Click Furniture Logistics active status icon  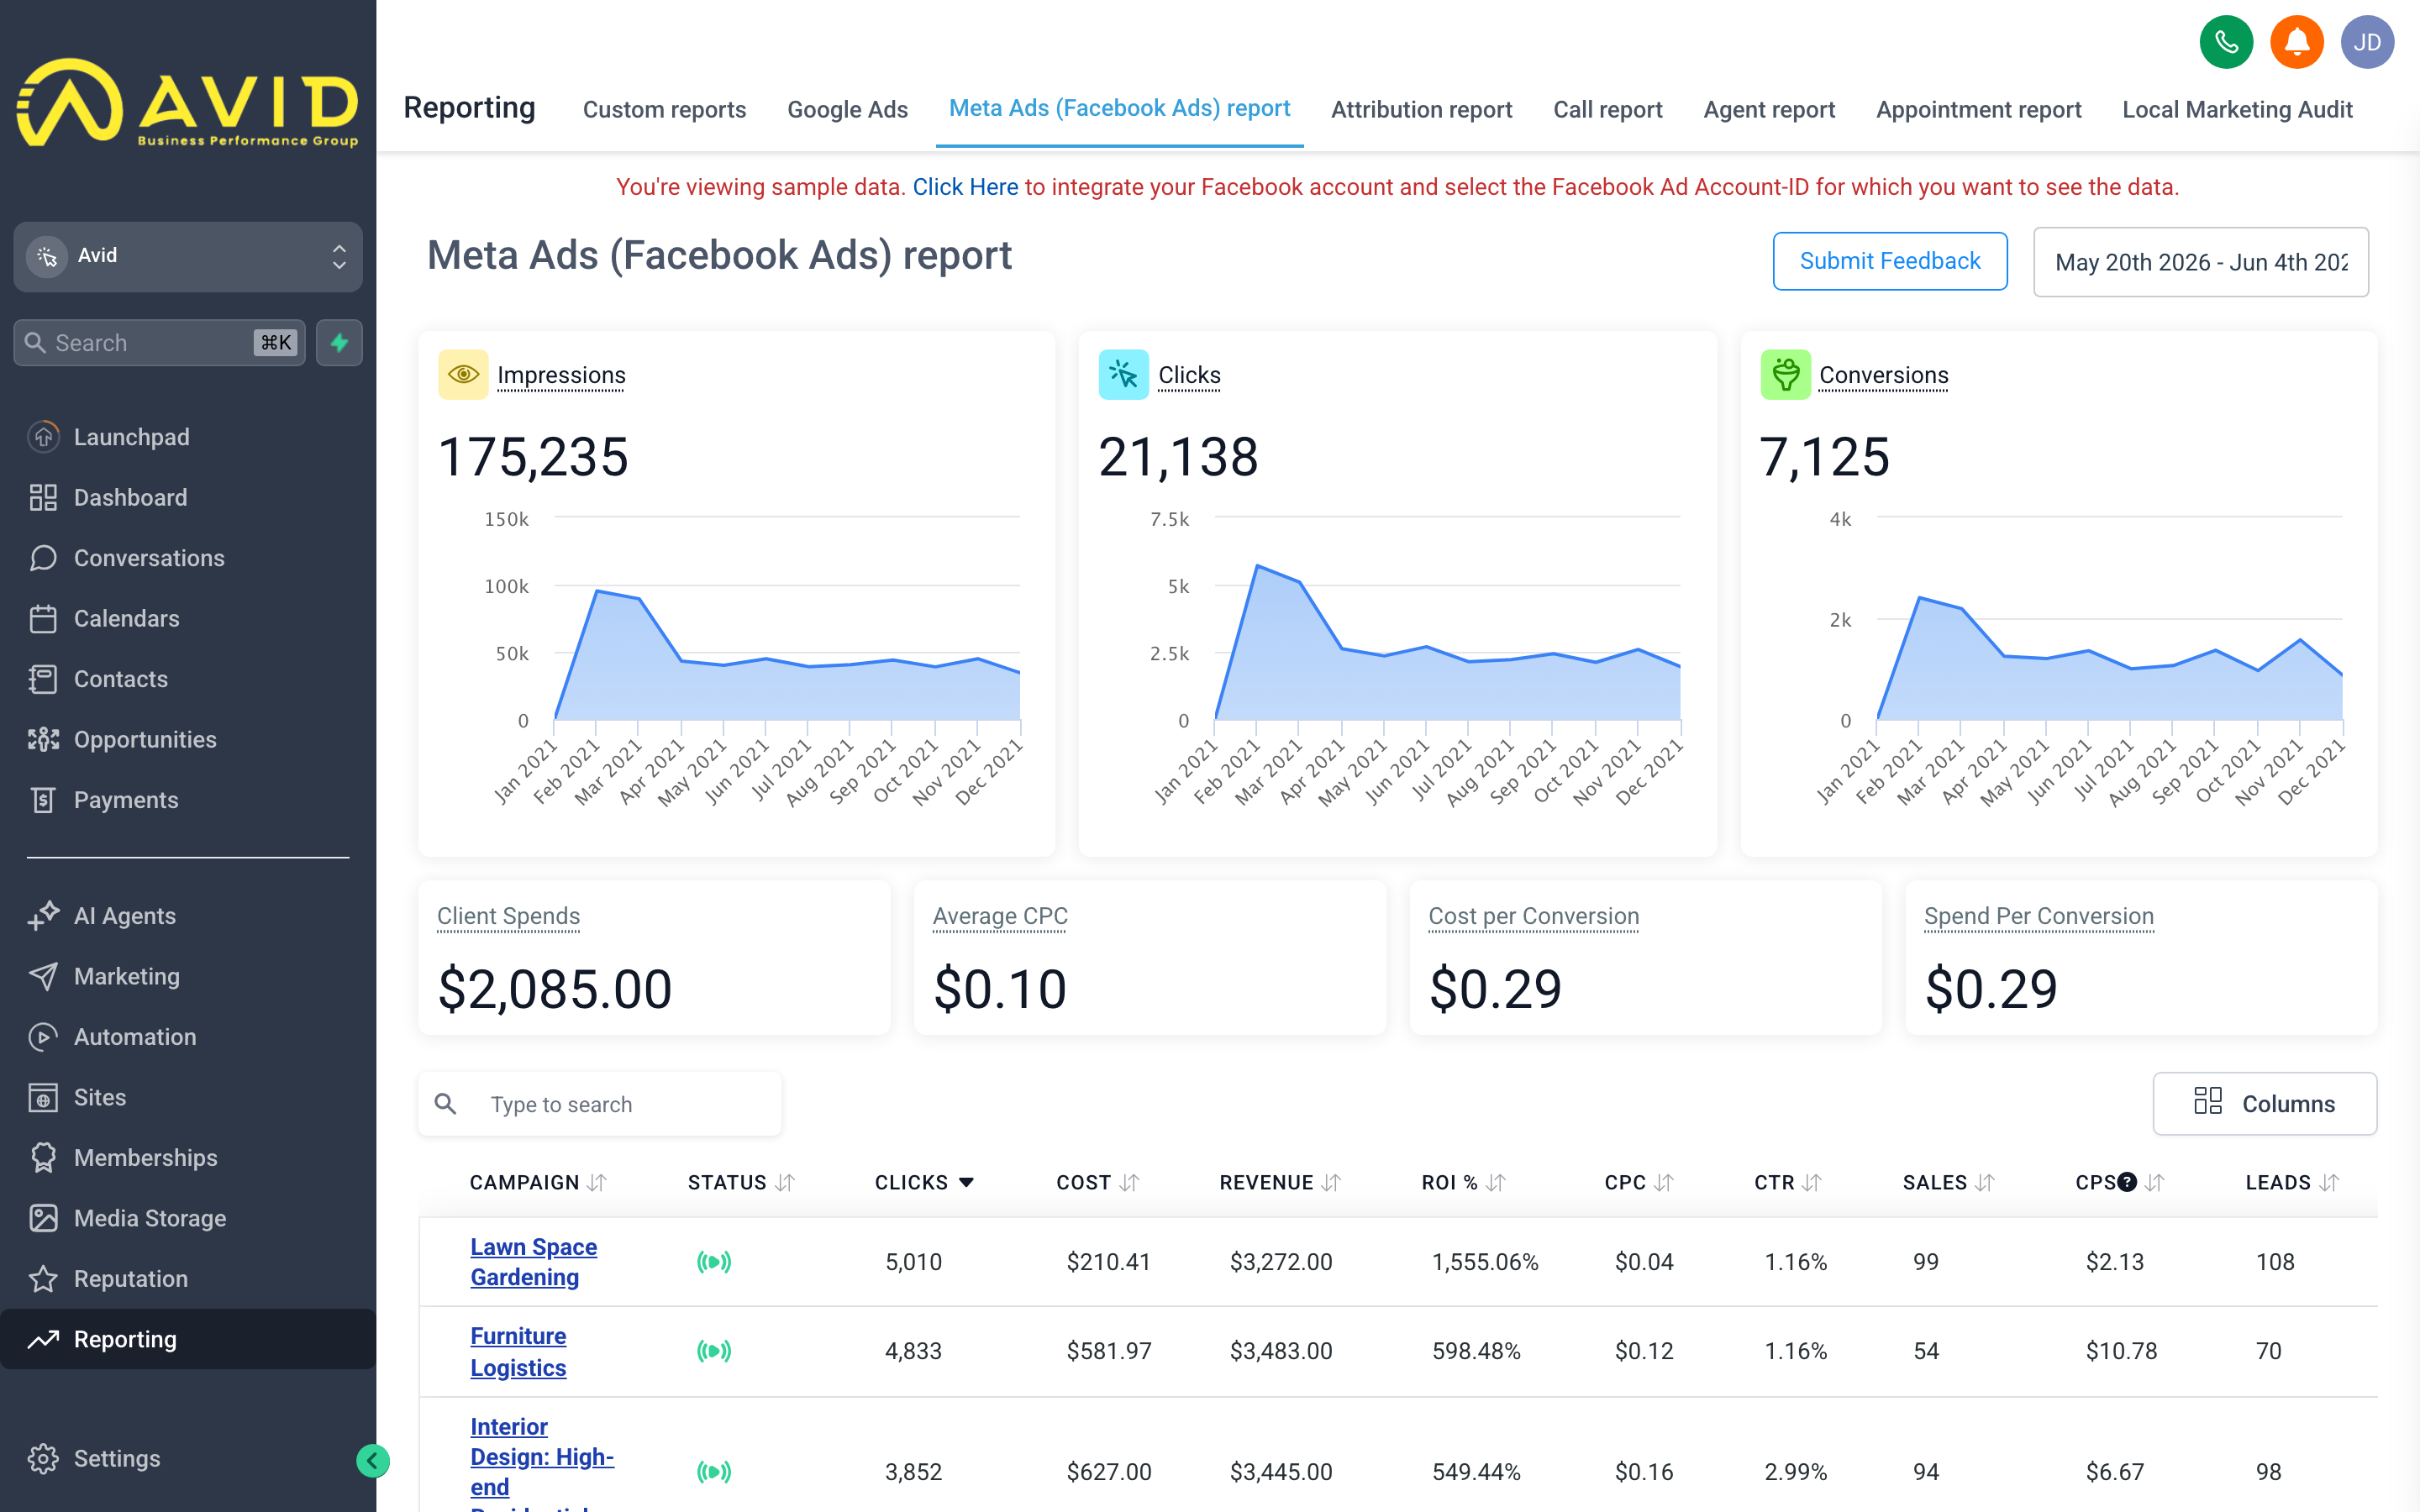pos(714,1351)
